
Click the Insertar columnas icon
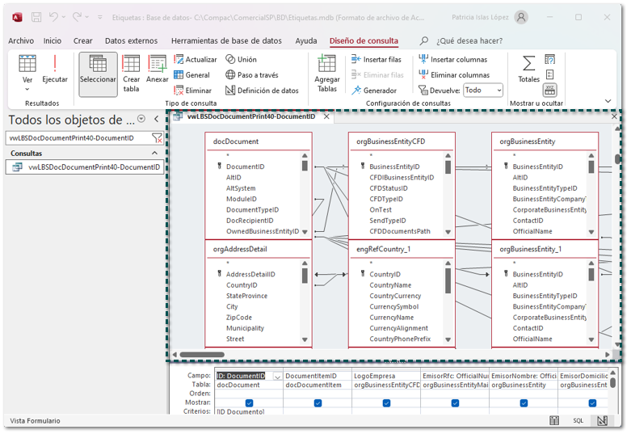(x=452, y=59)
